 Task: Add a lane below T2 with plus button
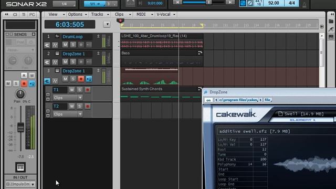point(48,115)
